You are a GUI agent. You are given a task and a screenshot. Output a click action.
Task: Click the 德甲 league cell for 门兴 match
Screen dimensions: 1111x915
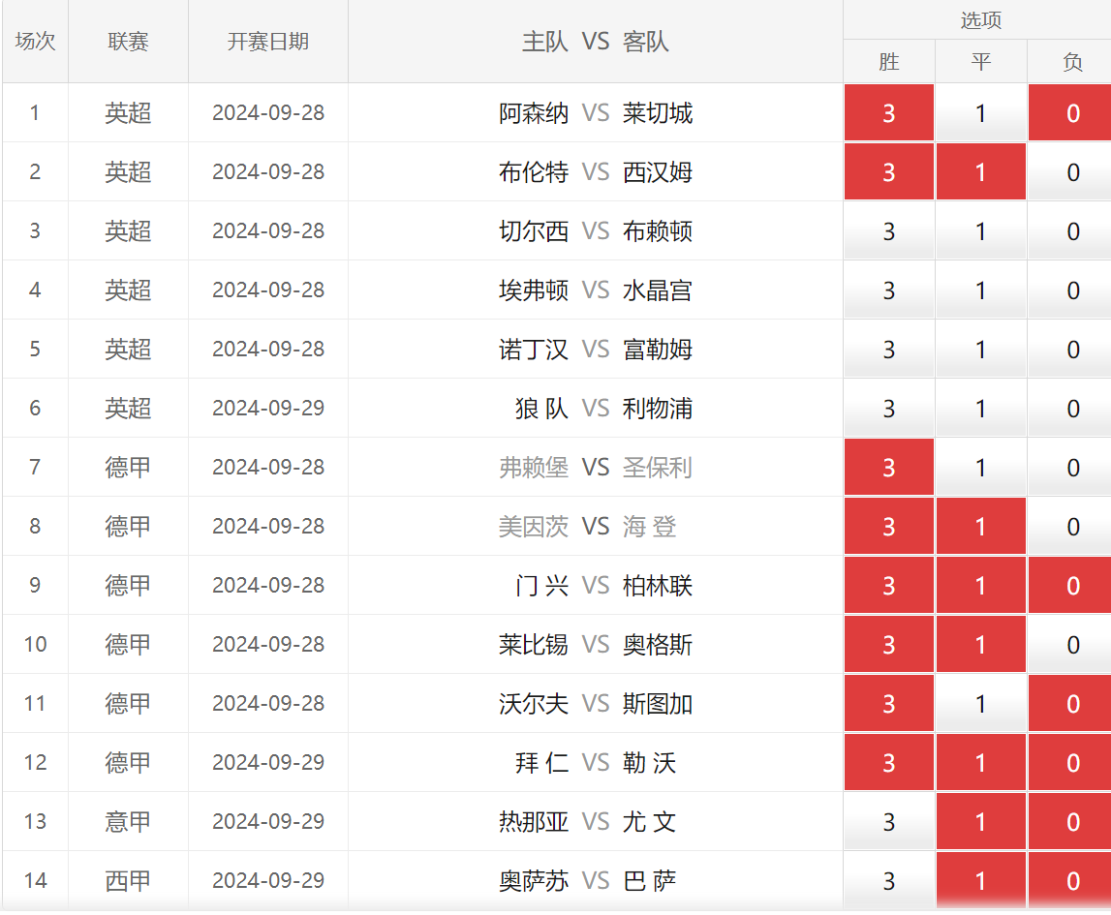[128, 585]
